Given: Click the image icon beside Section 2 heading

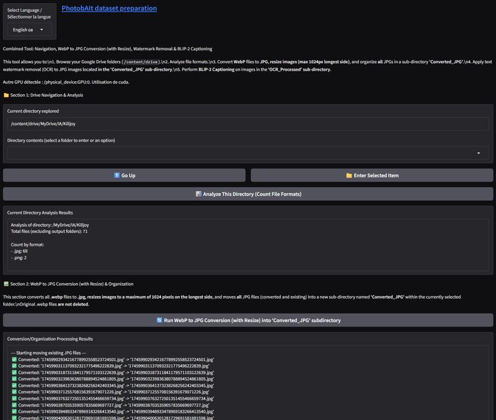Looking at the screenshot, I should pyautogui.click(x=6, y=284).
